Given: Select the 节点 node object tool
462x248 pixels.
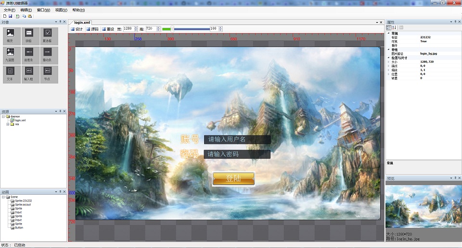Looking at the screenshot, I should 49,74.
